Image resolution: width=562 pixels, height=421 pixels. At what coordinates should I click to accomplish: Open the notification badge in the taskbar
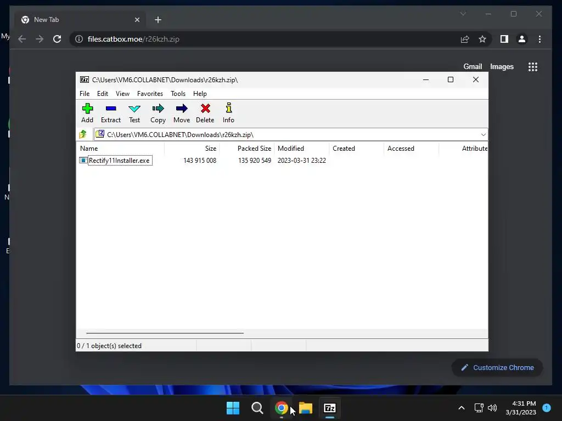click(x=547, y=408)
